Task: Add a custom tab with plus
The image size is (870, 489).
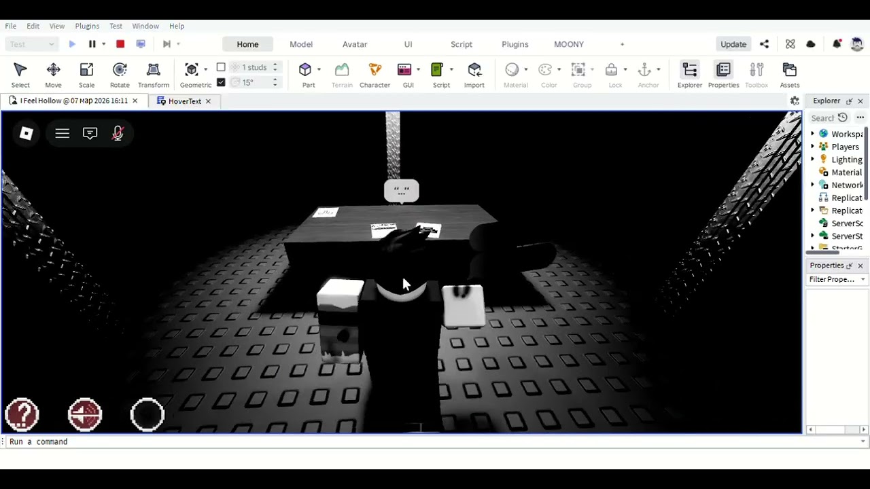Action: tap(622, 44)
